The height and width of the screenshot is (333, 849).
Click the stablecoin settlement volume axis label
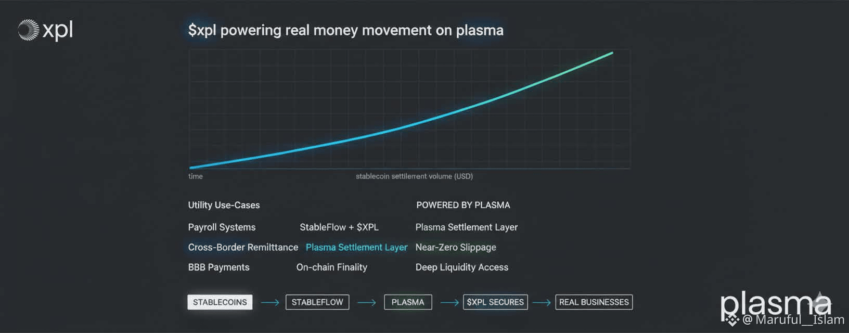tap(414, 176)
